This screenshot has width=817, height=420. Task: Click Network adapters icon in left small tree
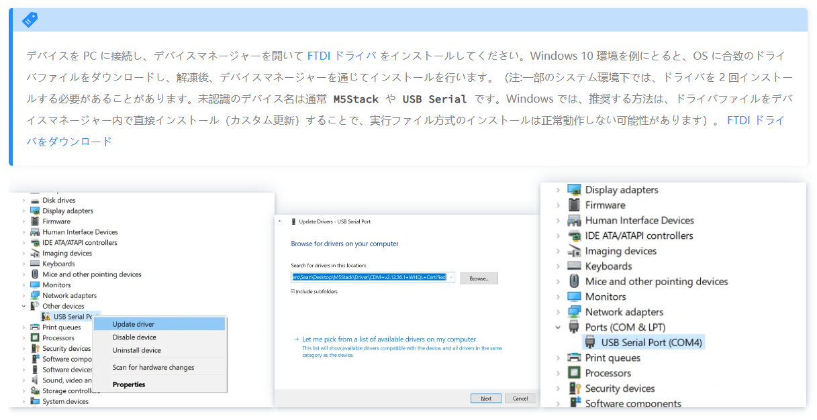click(35, 295)
